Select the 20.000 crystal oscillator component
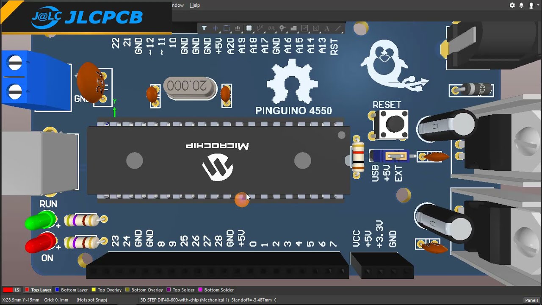542x305 pixels. tap(190, 88)
